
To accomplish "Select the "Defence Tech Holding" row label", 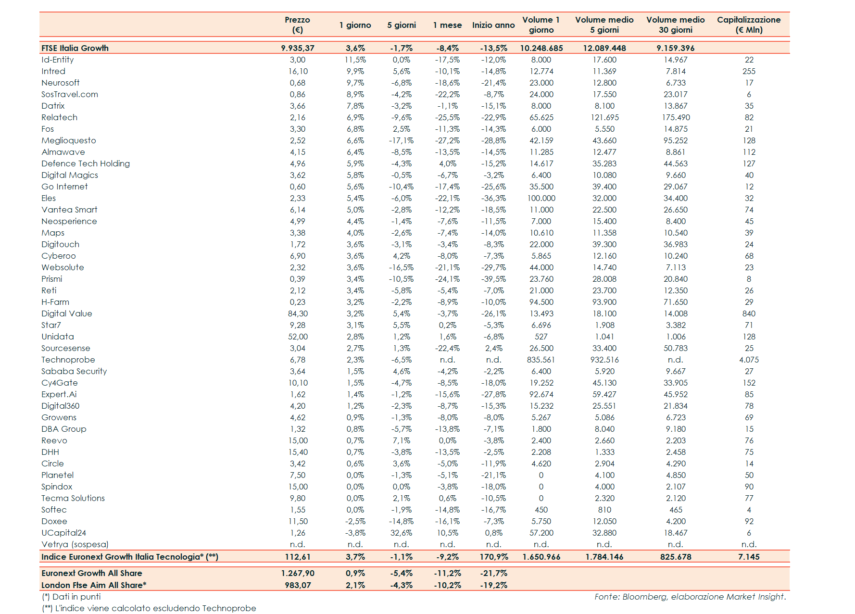I will [86, 163].
